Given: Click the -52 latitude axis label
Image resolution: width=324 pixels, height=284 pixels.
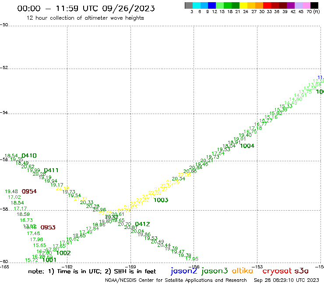Looking at the screenshot, I should (x=4, y=67).
